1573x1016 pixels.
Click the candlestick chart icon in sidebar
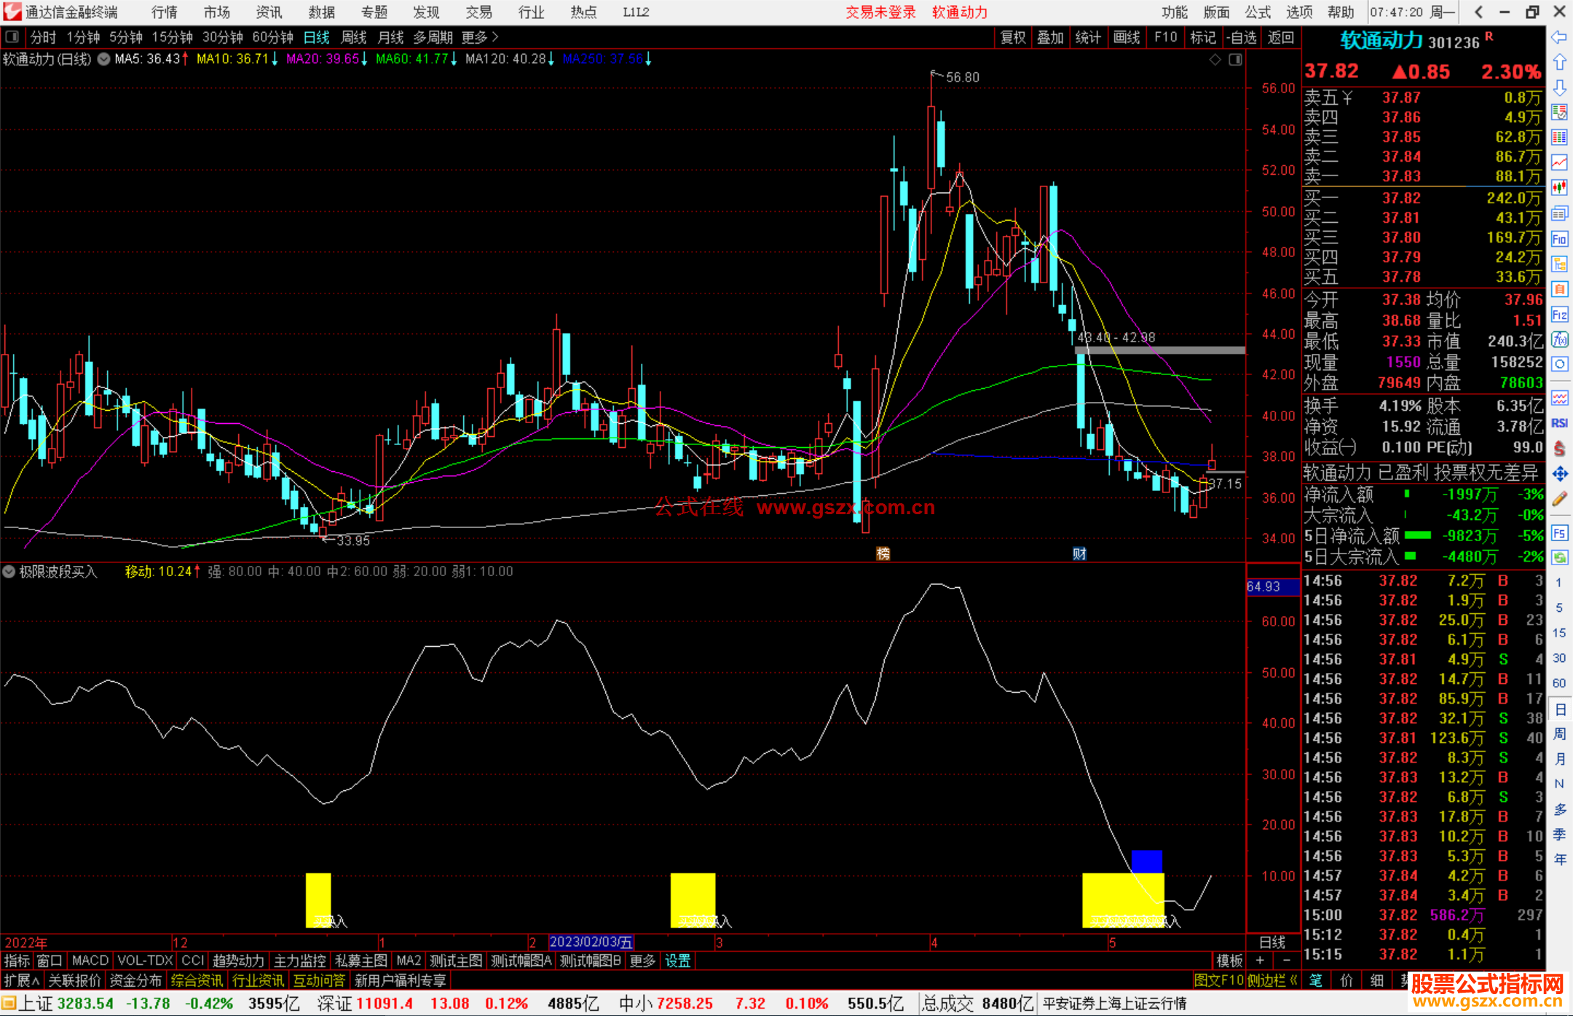coord(1559,187)
